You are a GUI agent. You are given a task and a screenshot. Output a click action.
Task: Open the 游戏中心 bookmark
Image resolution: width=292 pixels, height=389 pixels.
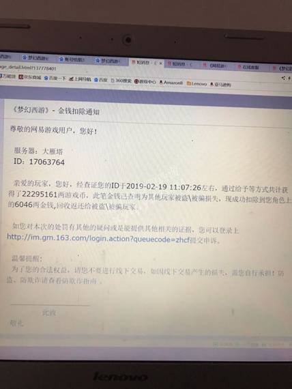click(145, 81)
